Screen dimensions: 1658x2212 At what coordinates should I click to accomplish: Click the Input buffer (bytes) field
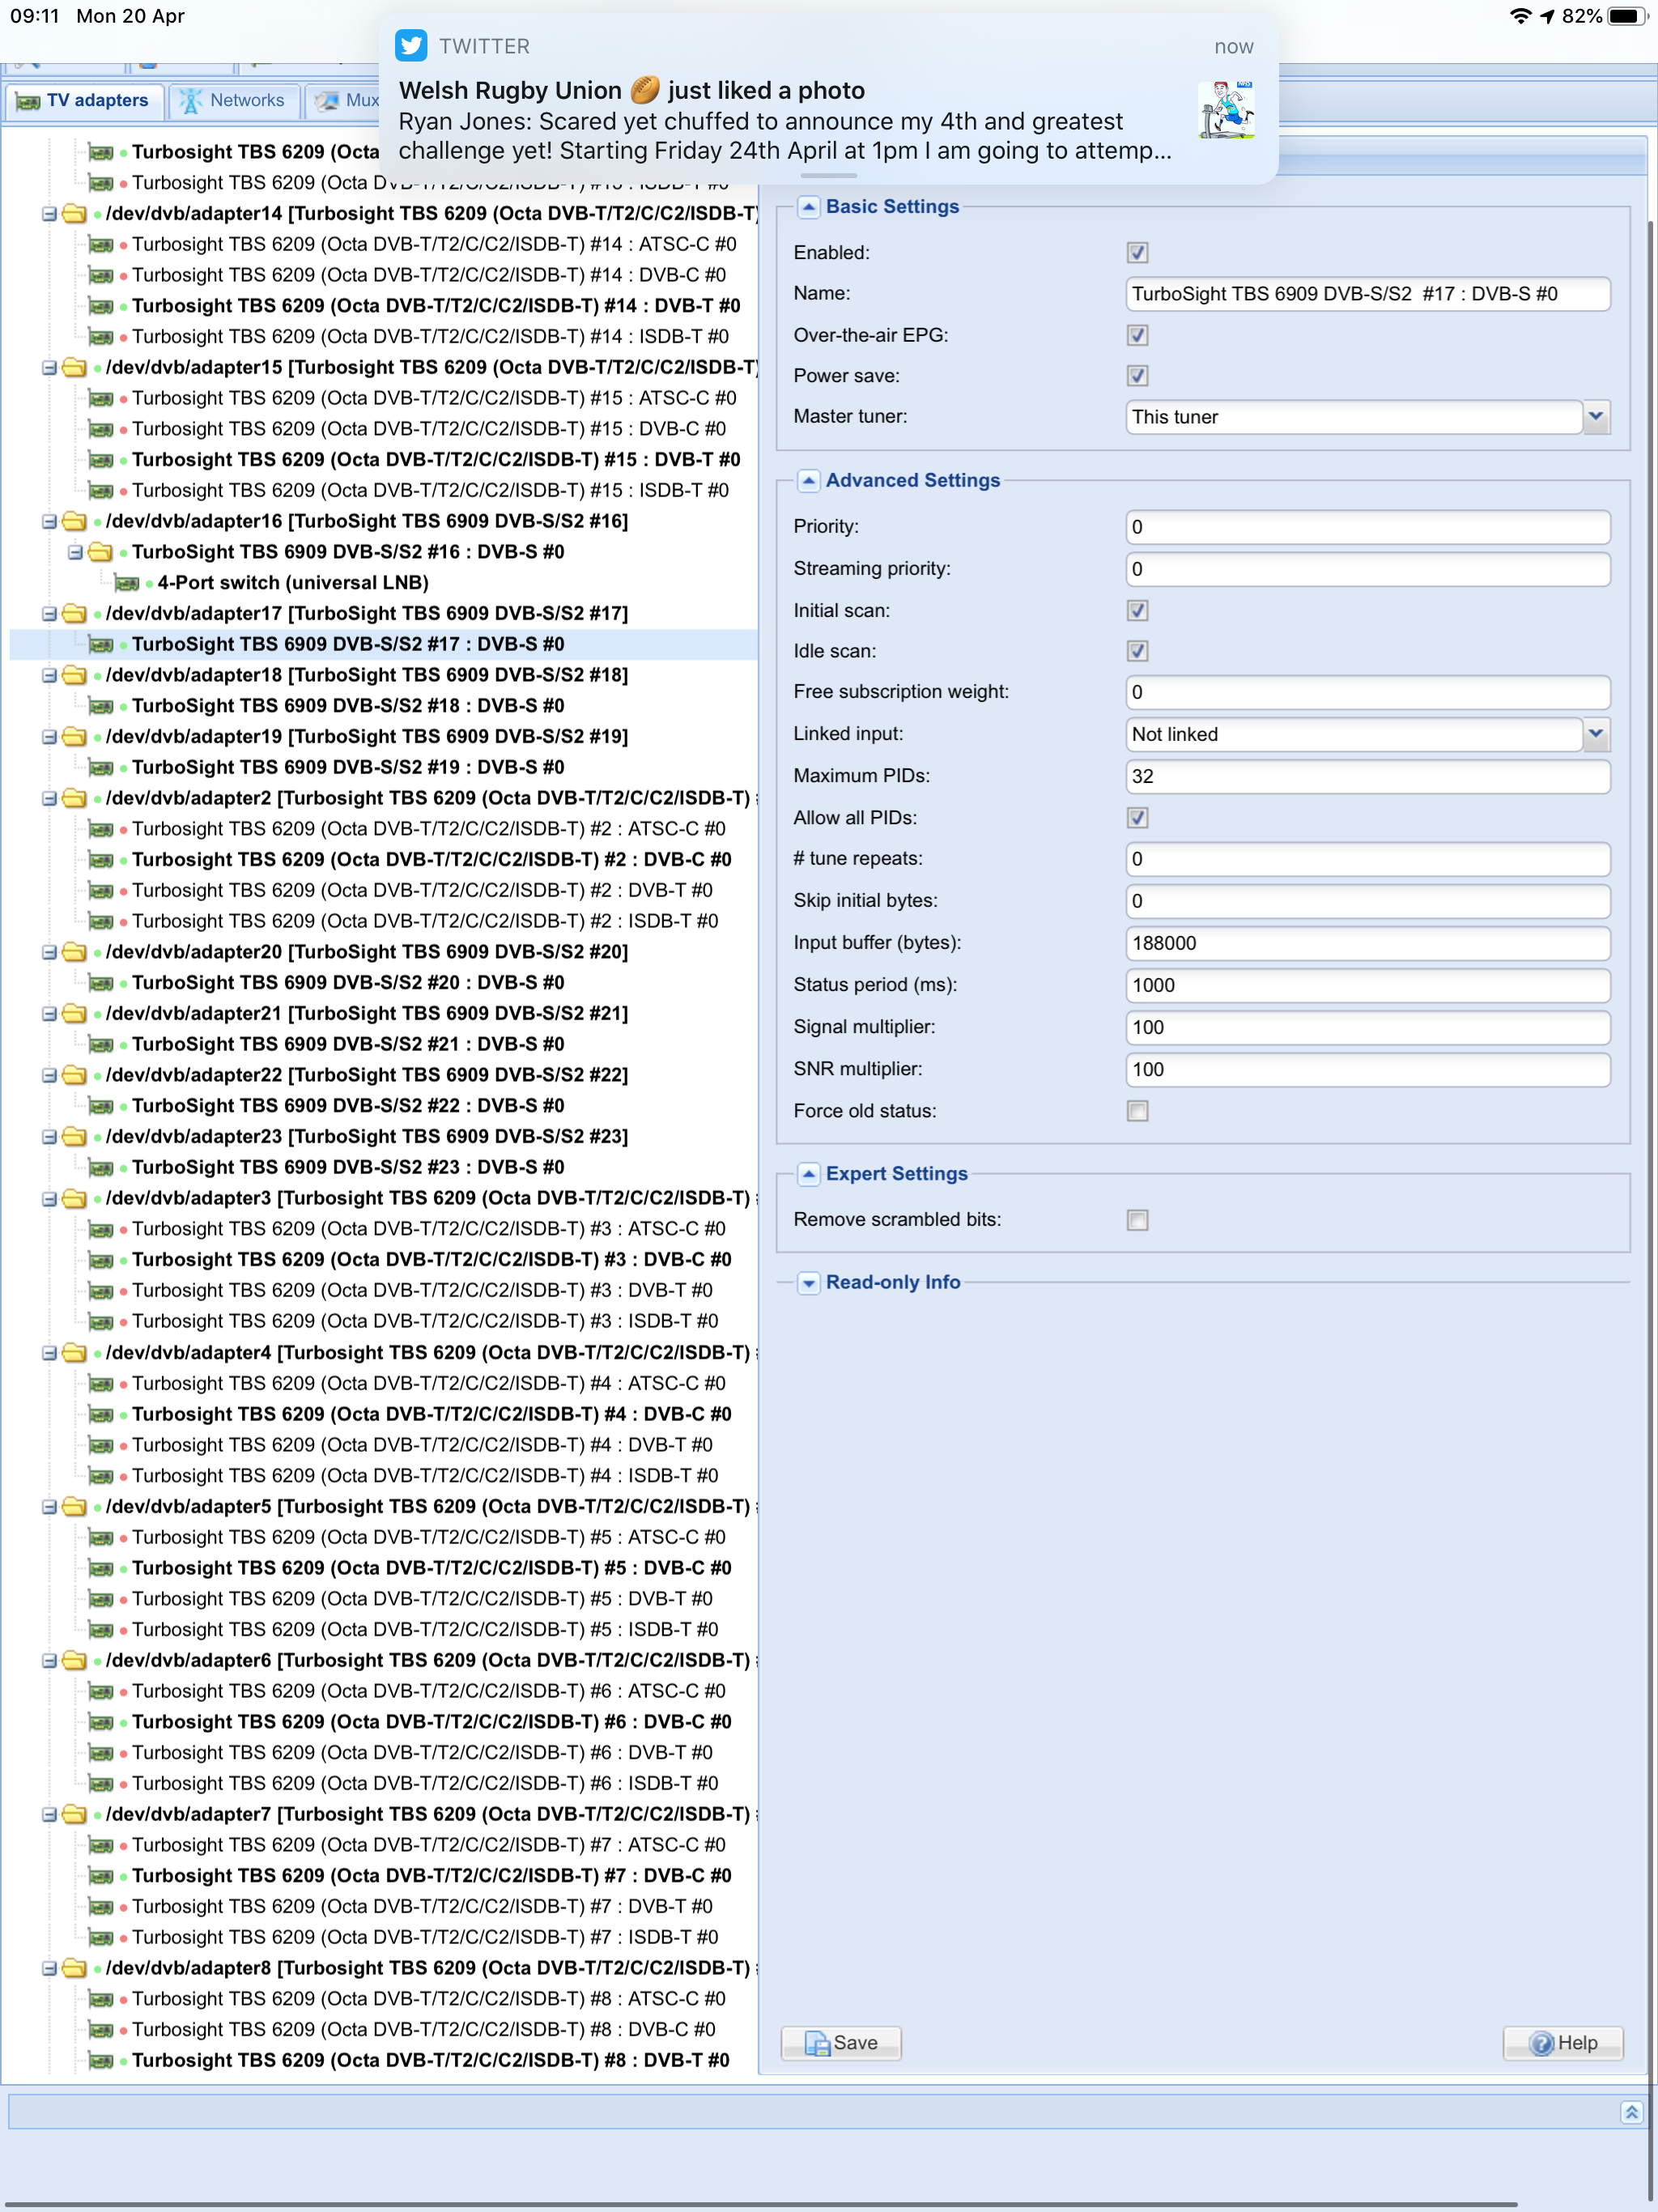click(x=1367, y=943)
